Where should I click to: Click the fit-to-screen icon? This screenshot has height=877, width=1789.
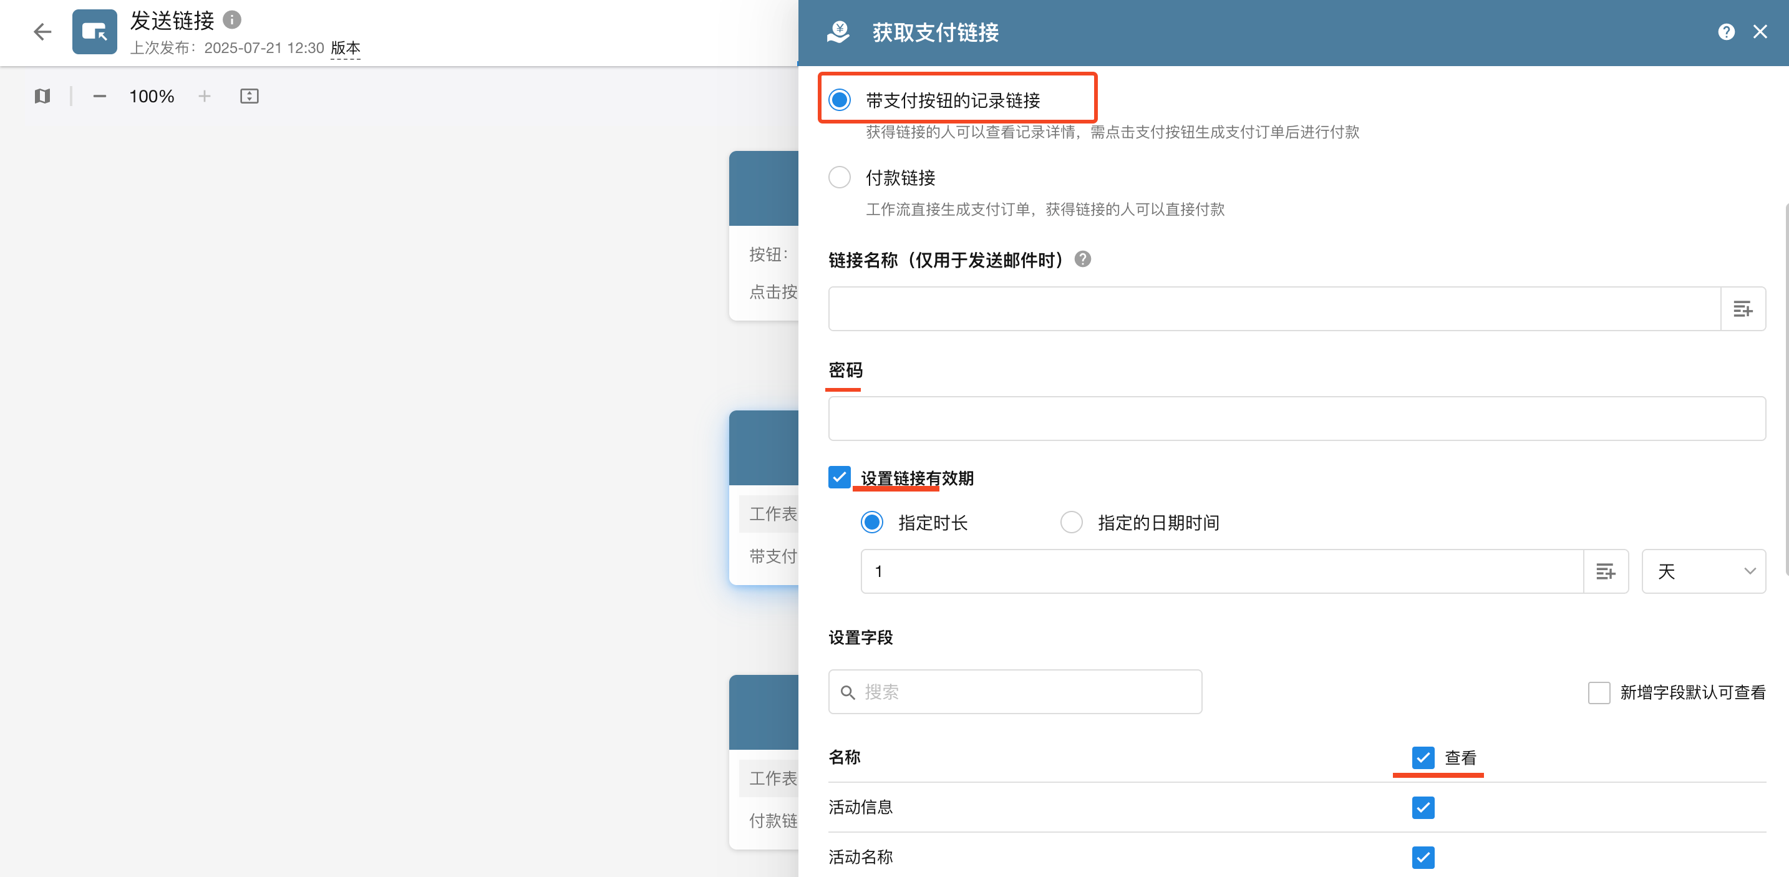pyautogui.click(x=250, y=97)
